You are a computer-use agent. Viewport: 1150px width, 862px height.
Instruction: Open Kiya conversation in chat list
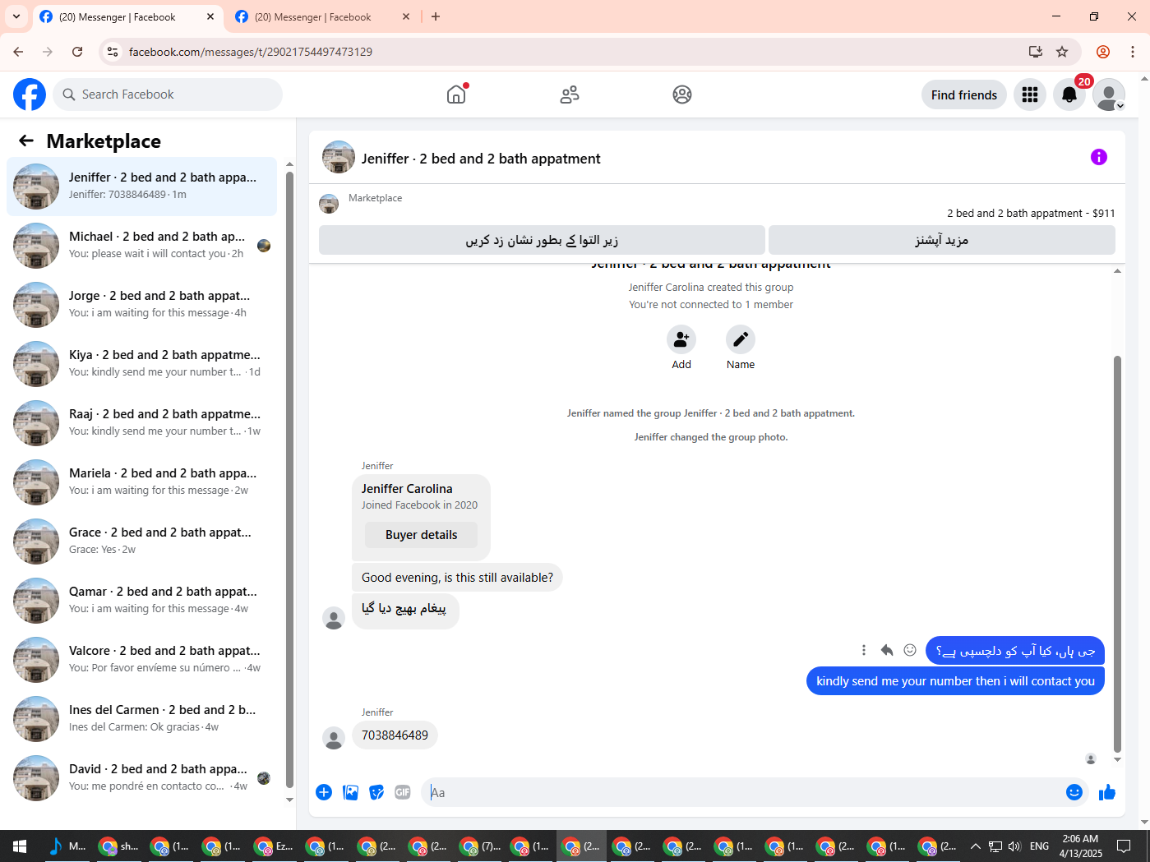[141, 364]
